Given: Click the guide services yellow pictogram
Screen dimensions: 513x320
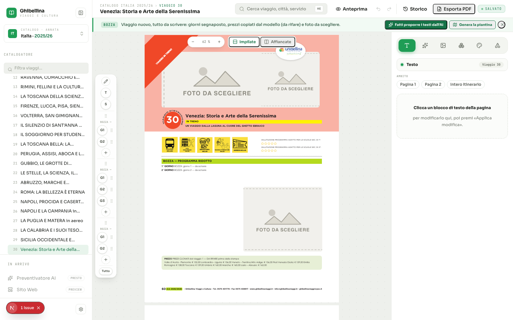Looking at the screenshot, I should click(205, 145).
